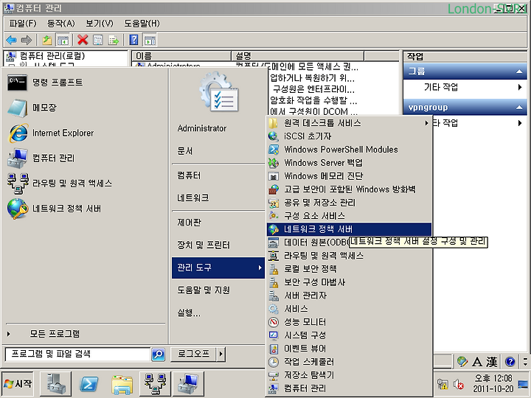Switch to Computer Management taskbar button
This screenshot has width=531, height=398.
[188, 385]
